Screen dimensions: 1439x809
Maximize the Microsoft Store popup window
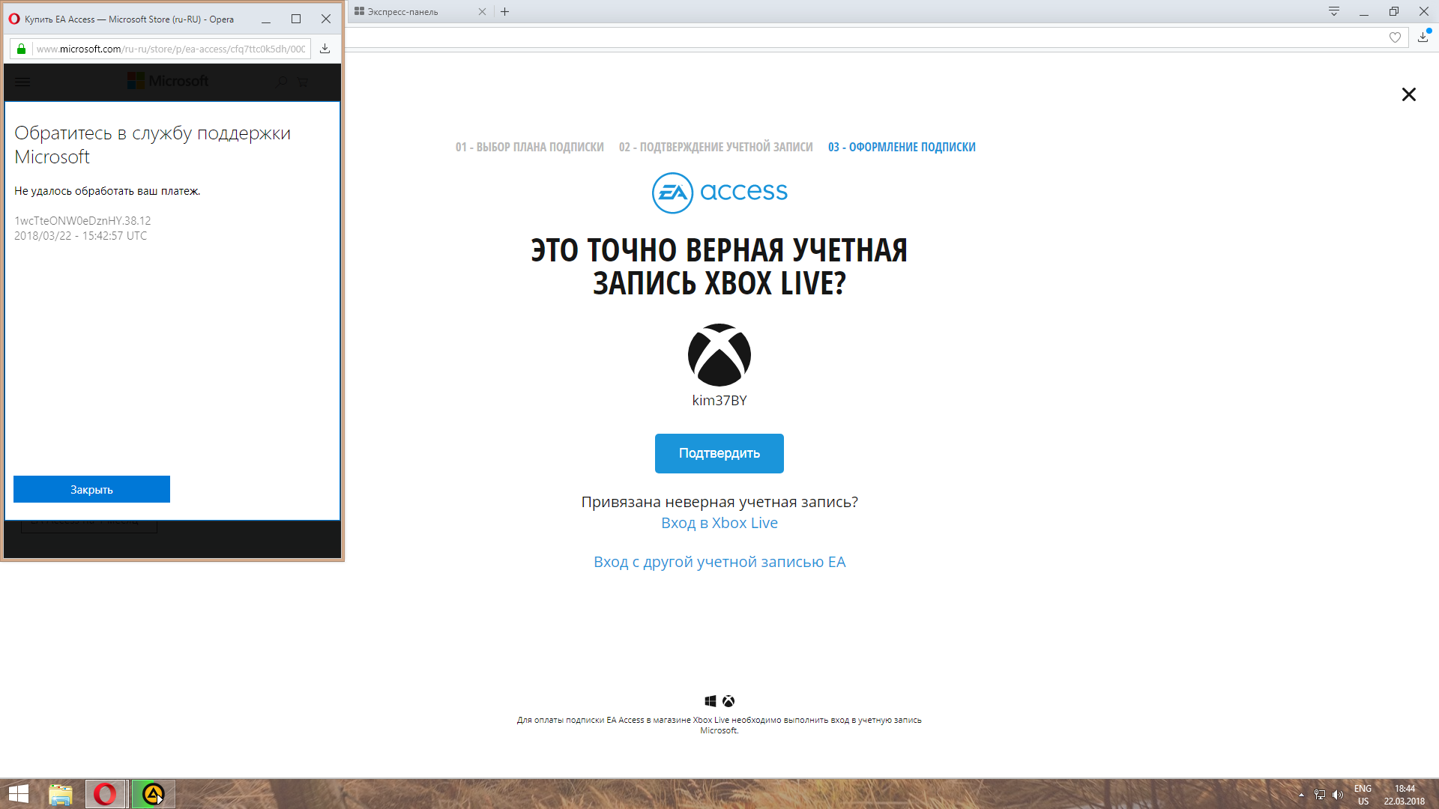coord(296,19)
